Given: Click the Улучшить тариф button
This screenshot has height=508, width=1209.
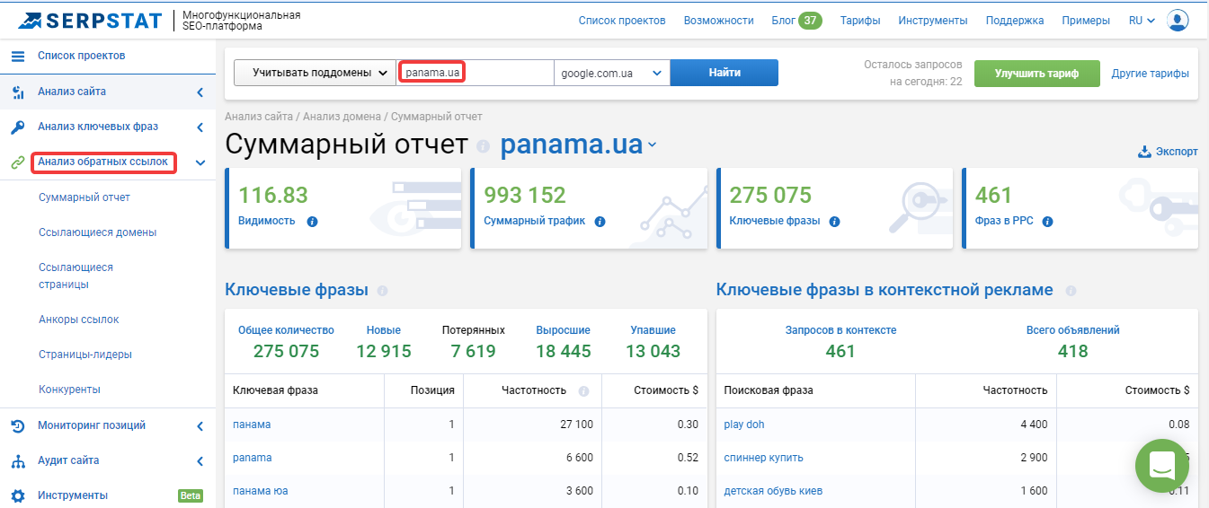Looking at the screenshot, I should pyautogui.click(x=1036, y=74).
